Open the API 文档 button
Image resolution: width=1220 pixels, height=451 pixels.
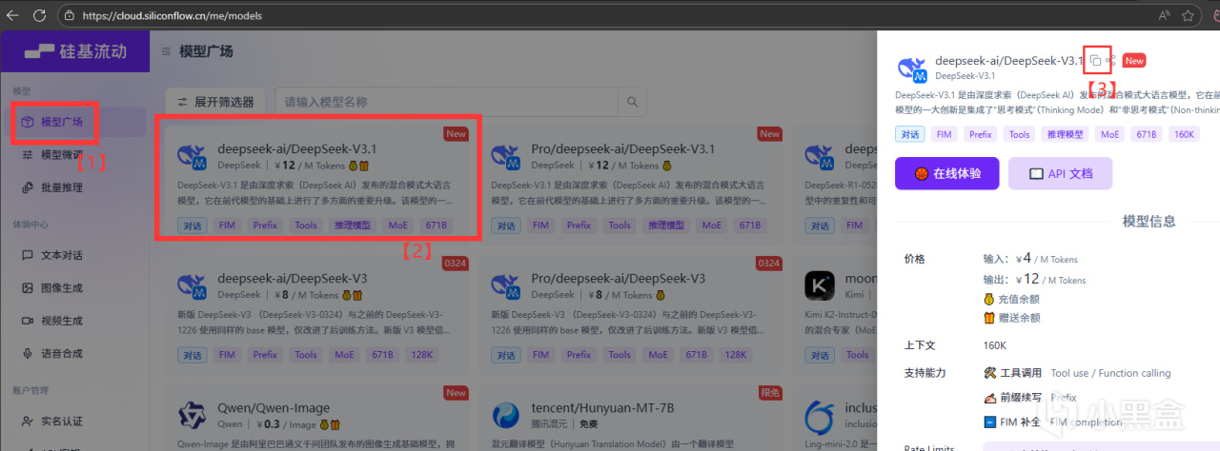[1060, 174]
